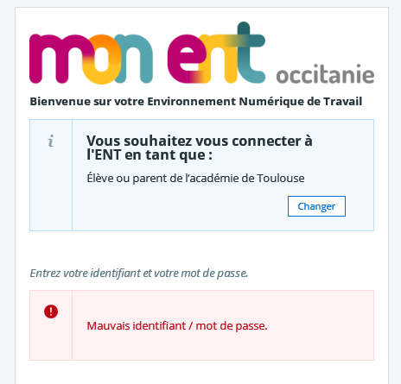Click 'Mauvais identifiant / mot de passe' message

click(177, 326)
